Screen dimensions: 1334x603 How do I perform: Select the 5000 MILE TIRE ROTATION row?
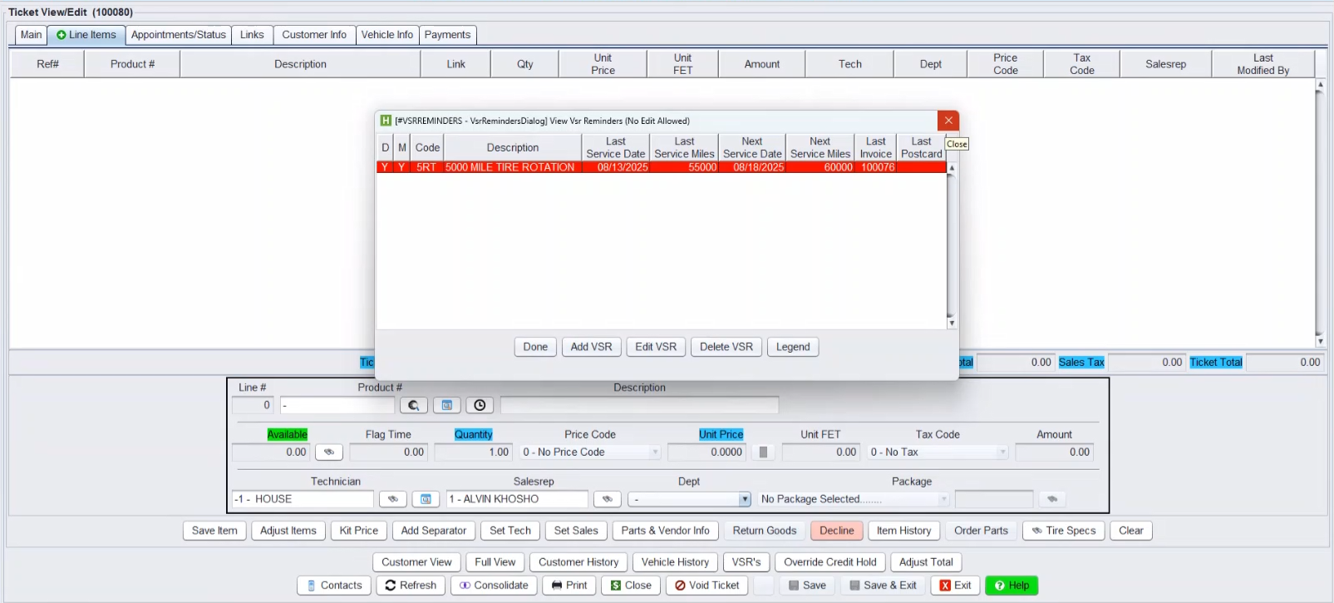coord(509,167)
